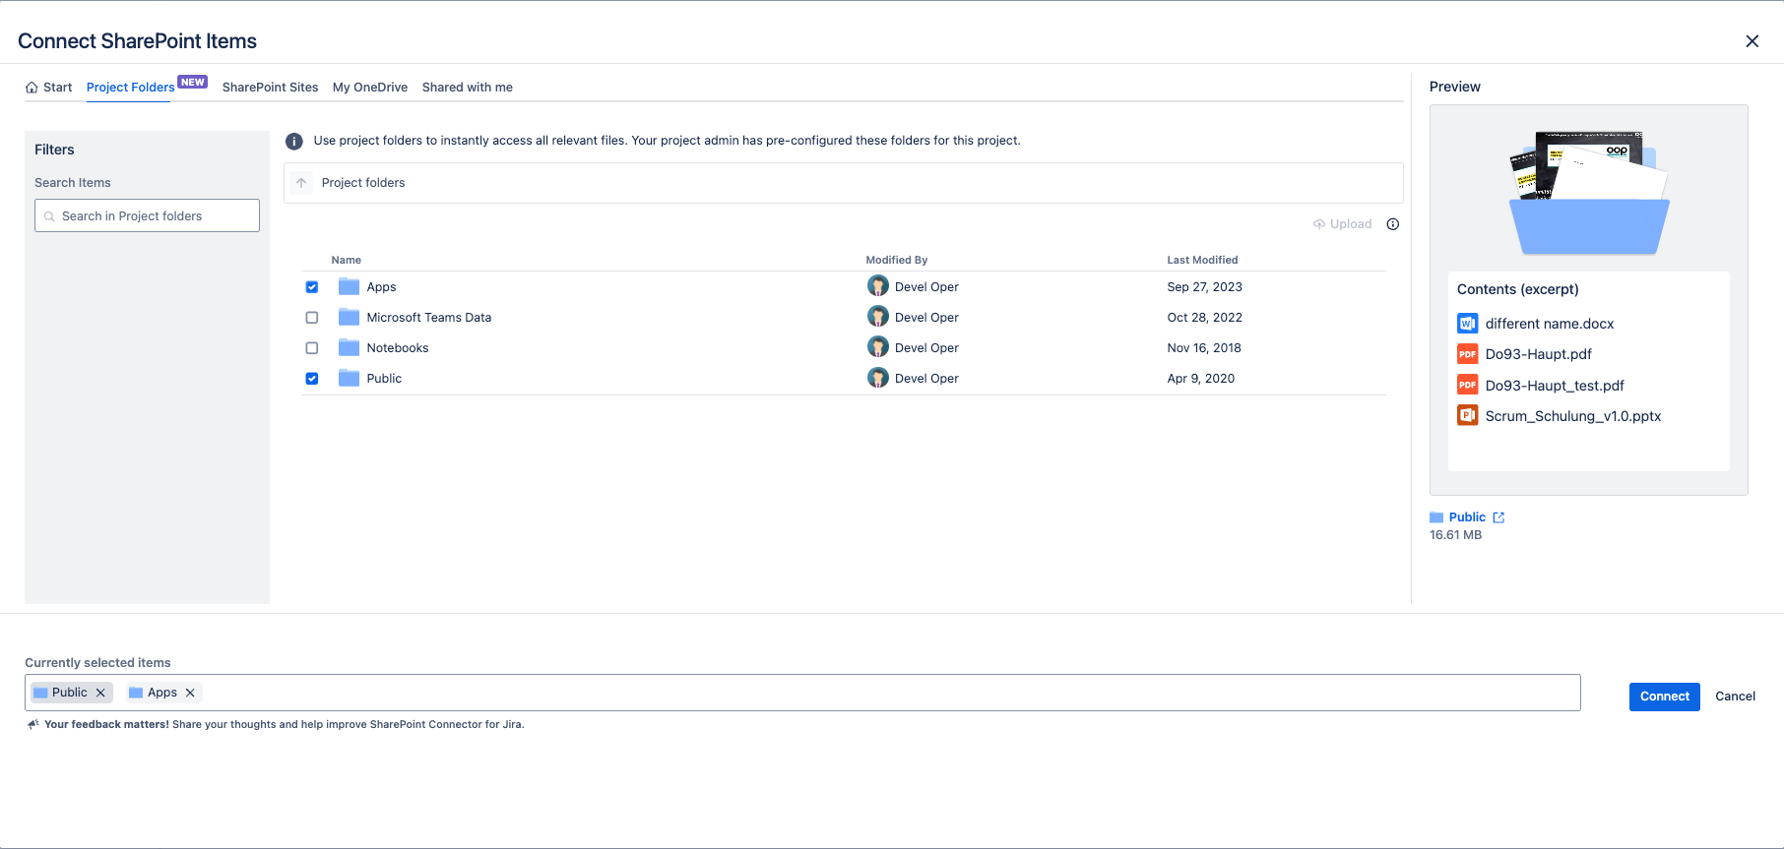
Task: Click the folder preview thumbnail image
Action: coord(1588,192)
